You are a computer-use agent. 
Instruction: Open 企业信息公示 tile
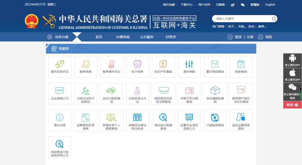point(60,93)
